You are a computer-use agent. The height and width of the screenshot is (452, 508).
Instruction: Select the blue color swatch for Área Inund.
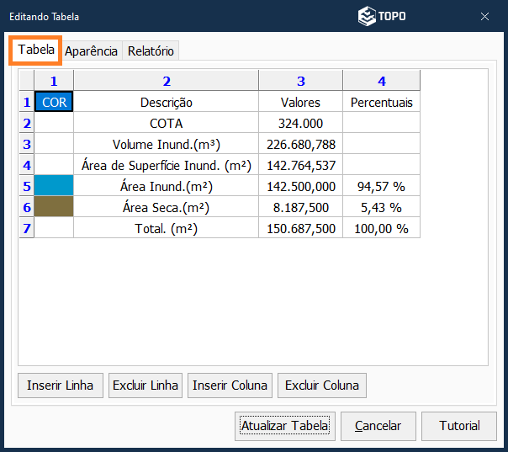click(x=54, y=186)
